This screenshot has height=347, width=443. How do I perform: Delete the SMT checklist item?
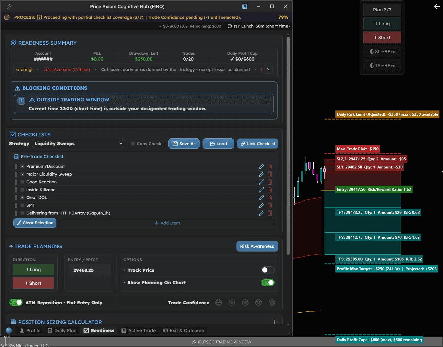[270, 205]
